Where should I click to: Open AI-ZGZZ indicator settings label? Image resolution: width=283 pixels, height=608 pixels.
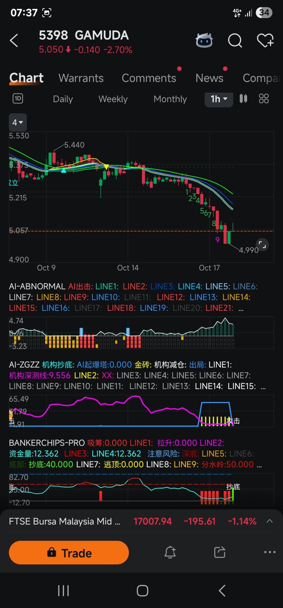(24, 365)
